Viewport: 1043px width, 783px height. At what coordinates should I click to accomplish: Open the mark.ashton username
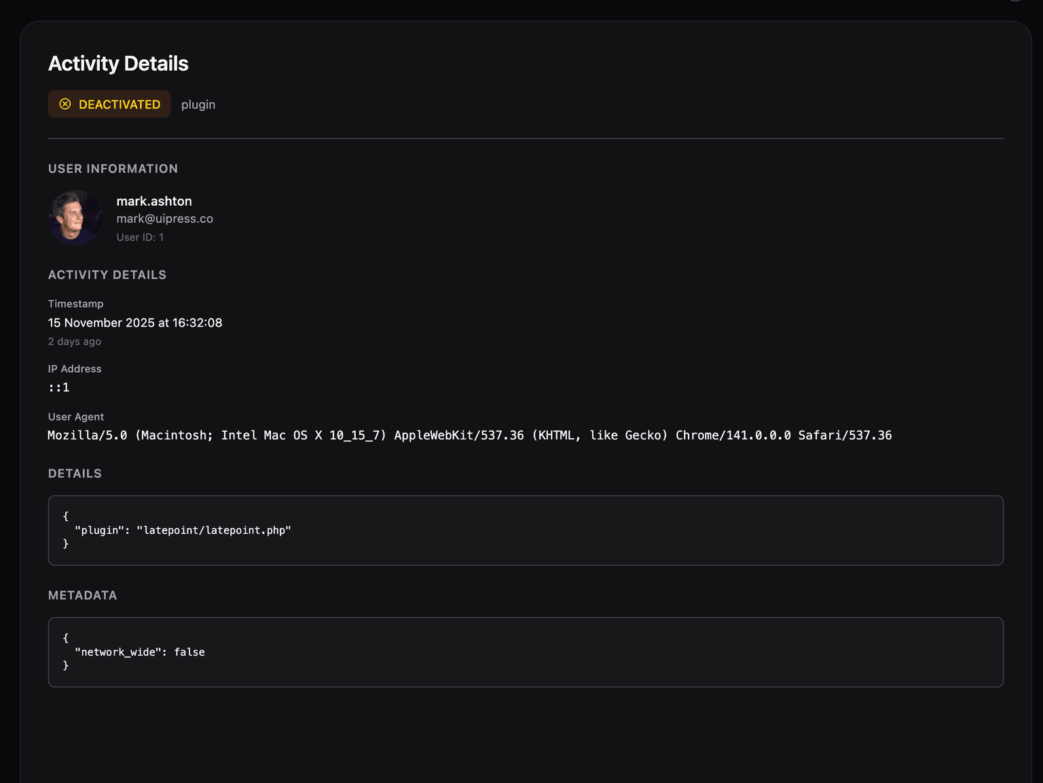click(x=154, y=201)
